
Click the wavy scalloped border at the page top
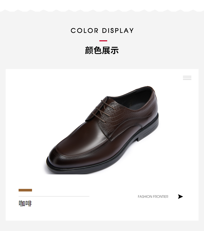(x=102, y=11)
